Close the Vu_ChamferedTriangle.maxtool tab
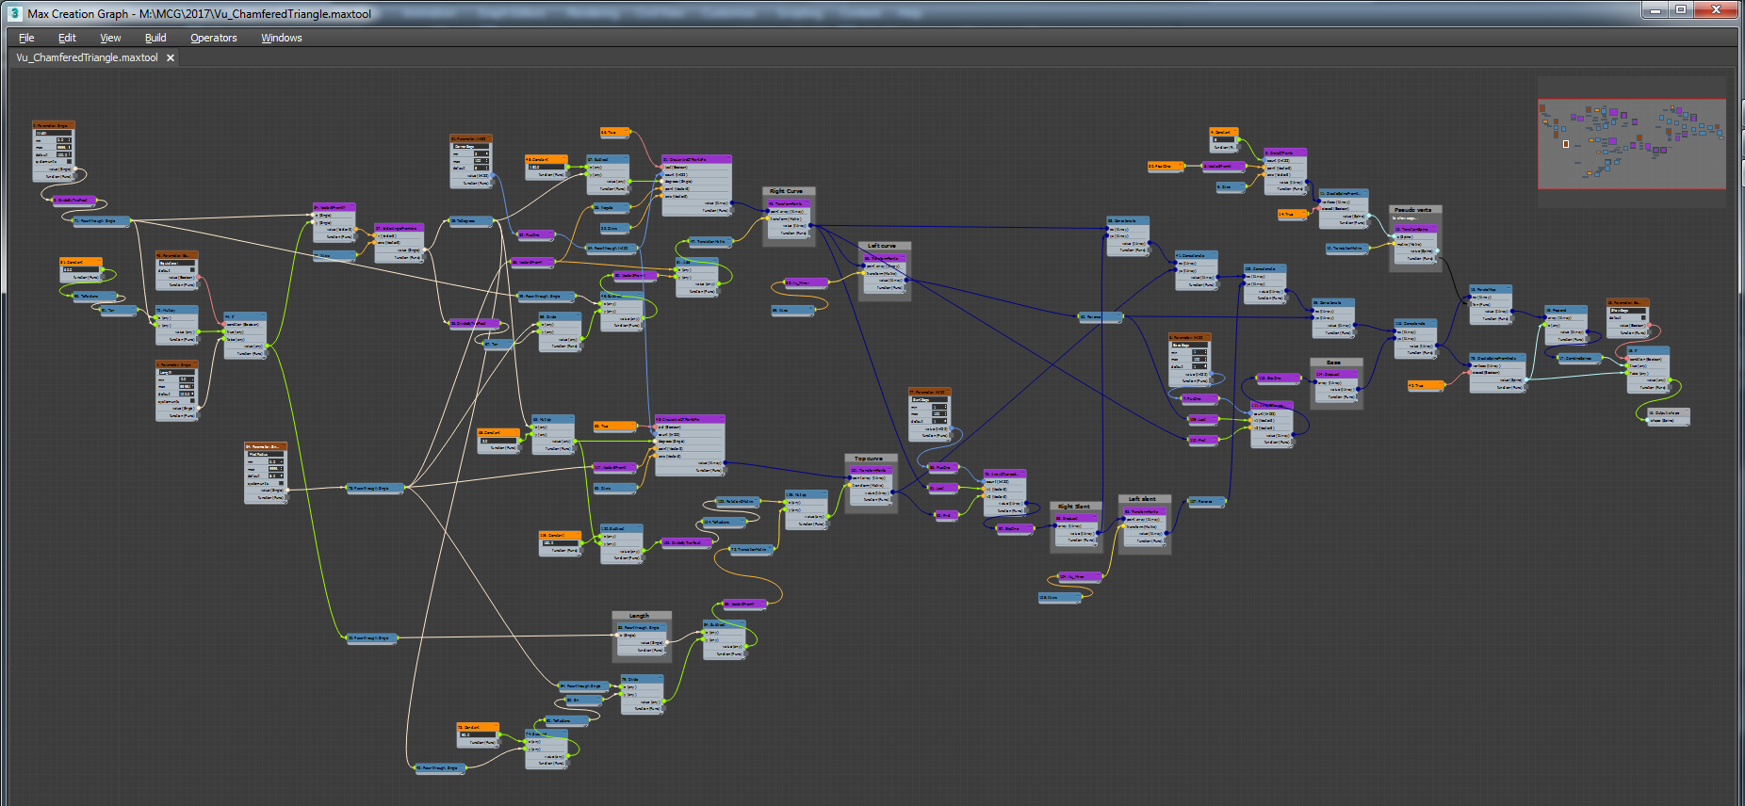1745x806 pixels. (x=171, y=58)
